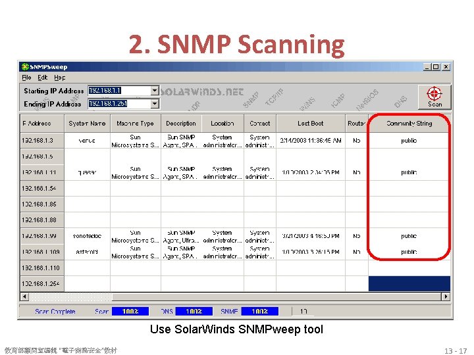
Task: Select the 192.168.1.5 row header
Action: tap(42, 156)
